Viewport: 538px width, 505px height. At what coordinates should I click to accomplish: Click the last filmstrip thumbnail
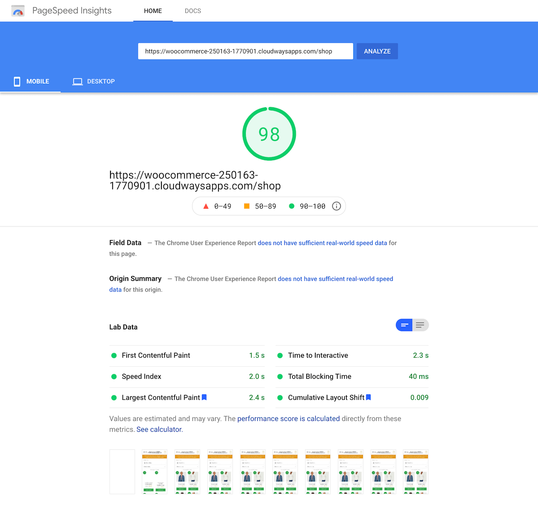pos(416,472)
